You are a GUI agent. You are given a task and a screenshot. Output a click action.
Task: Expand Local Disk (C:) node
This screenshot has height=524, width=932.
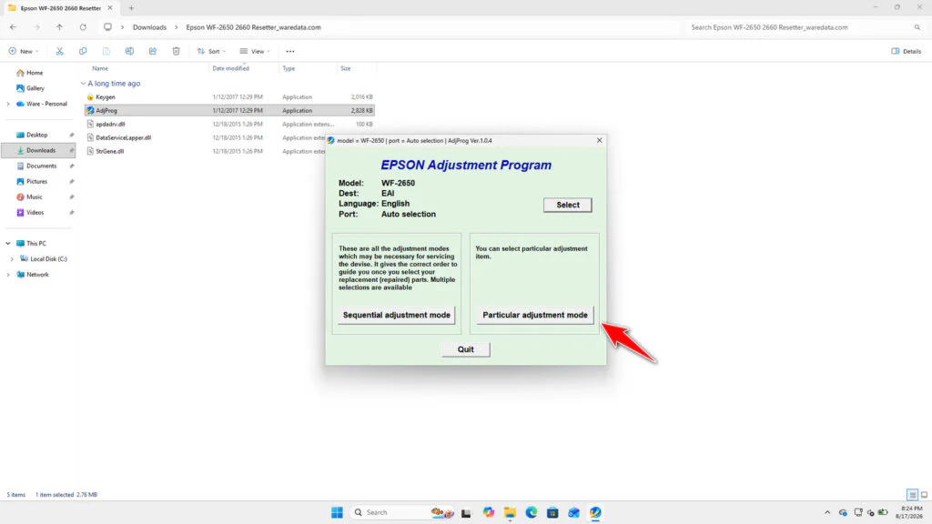pos(12,259)
